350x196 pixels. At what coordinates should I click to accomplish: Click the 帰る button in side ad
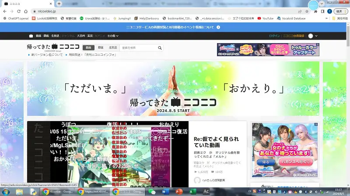(x=266, y=162)
